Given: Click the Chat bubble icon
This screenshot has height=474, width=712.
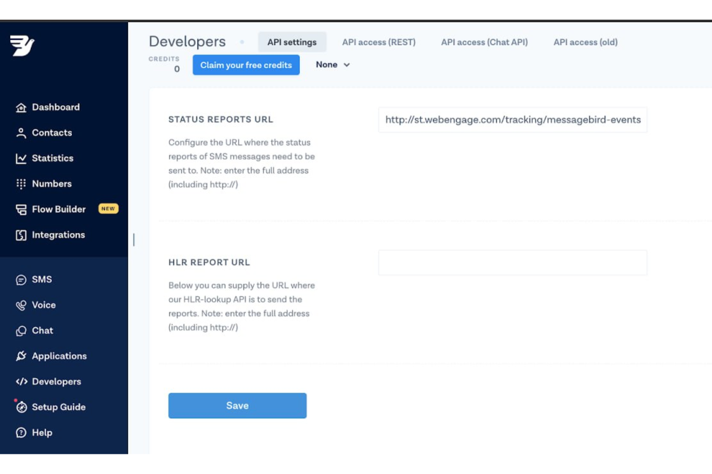Looking at the screenshot, I should 21,330.
